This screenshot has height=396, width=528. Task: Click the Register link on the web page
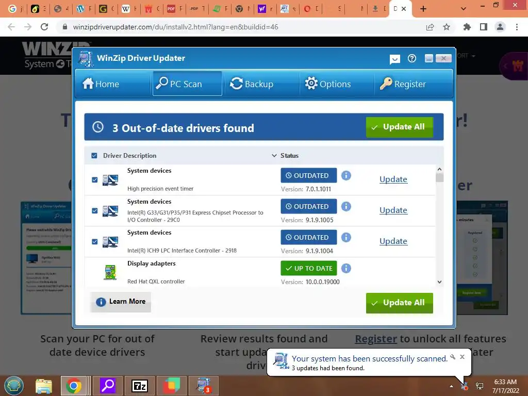376,339
